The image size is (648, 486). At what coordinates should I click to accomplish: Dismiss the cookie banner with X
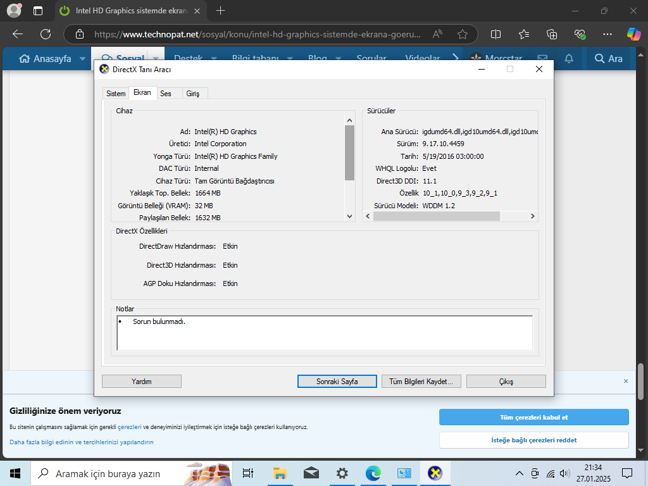pos(626,381)
